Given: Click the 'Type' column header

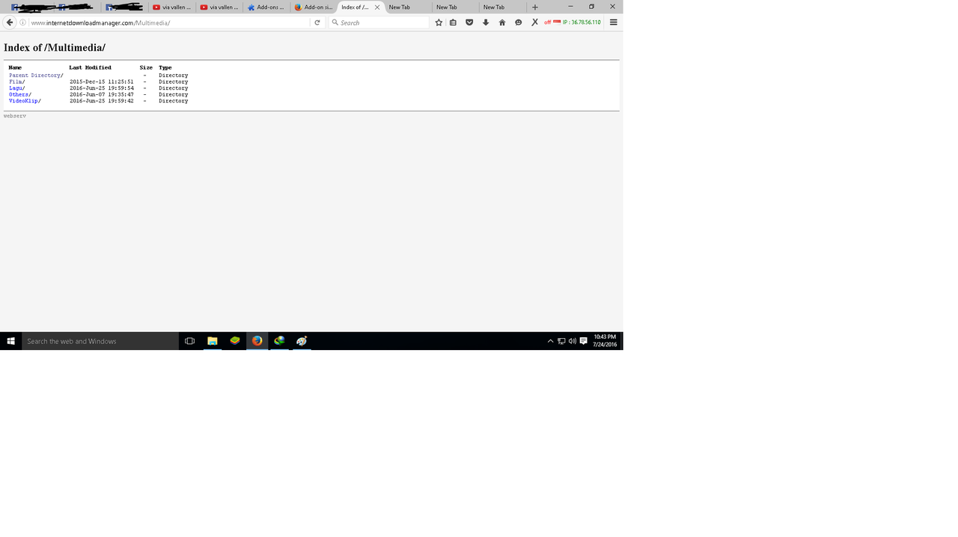Looking at the screenshot, I should 165,68.
